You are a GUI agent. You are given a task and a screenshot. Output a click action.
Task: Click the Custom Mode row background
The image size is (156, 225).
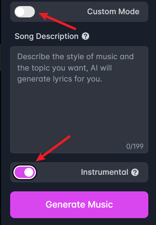coord(79,12)
